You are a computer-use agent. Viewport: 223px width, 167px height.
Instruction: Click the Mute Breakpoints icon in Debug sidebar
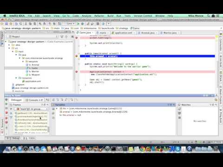7,122
